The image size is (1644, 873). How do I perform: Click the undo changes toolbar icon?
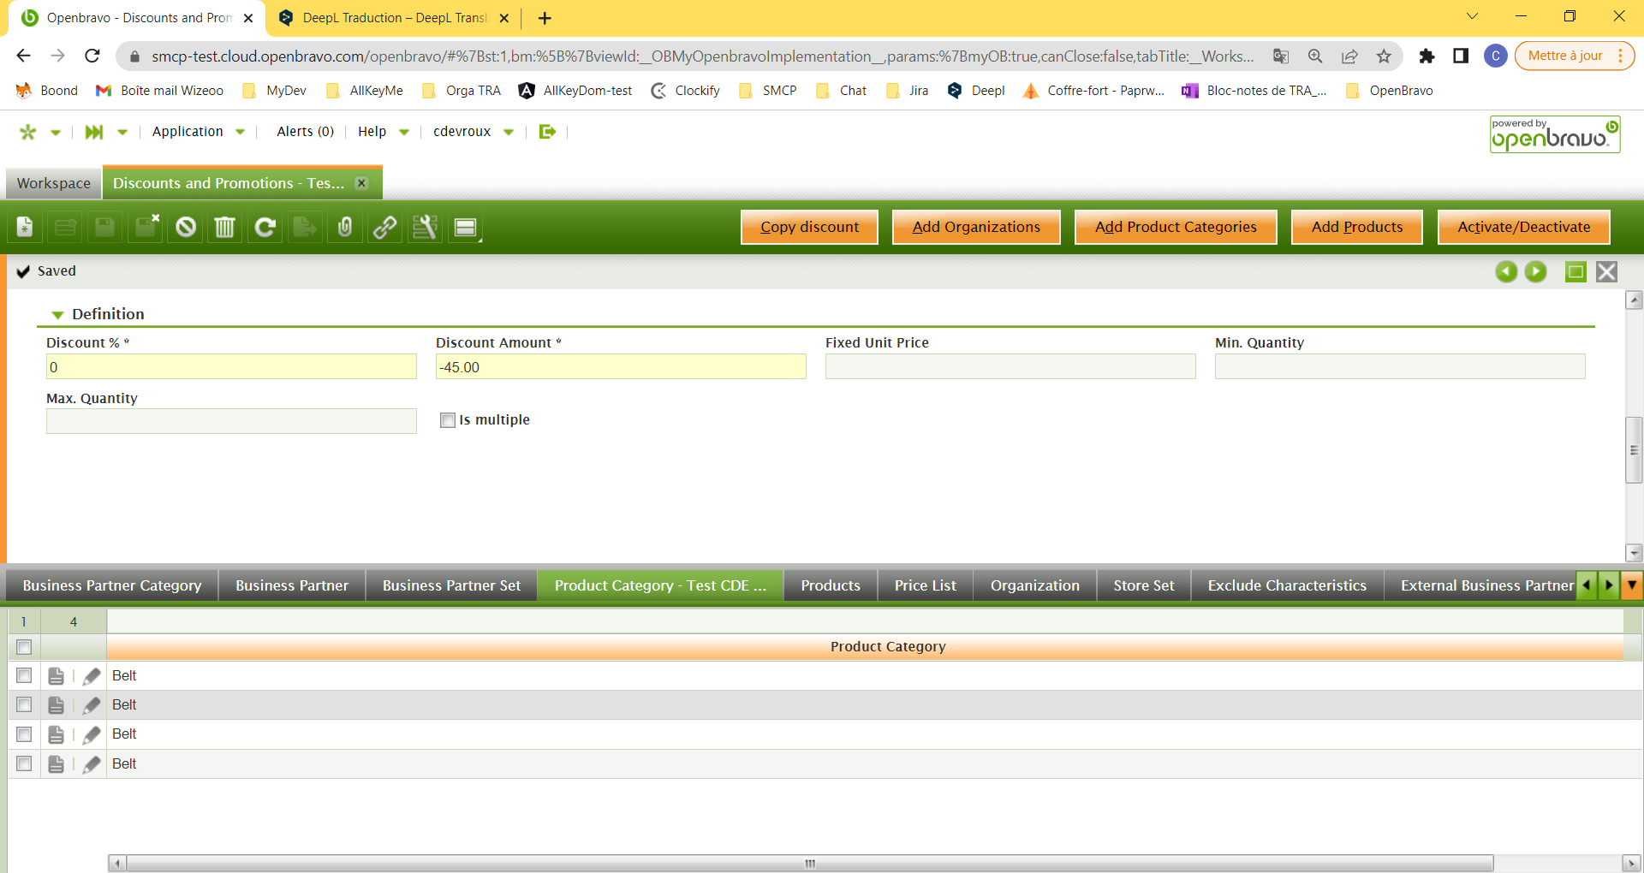185,227
